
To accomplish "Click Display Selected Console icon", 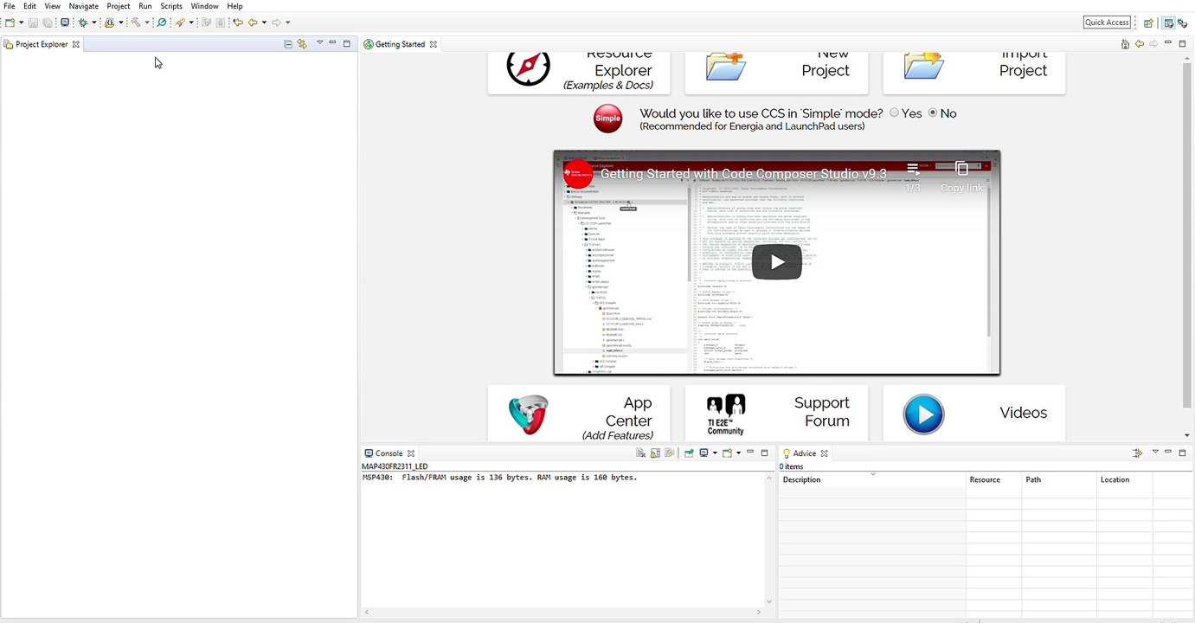I will pos(704,453).
